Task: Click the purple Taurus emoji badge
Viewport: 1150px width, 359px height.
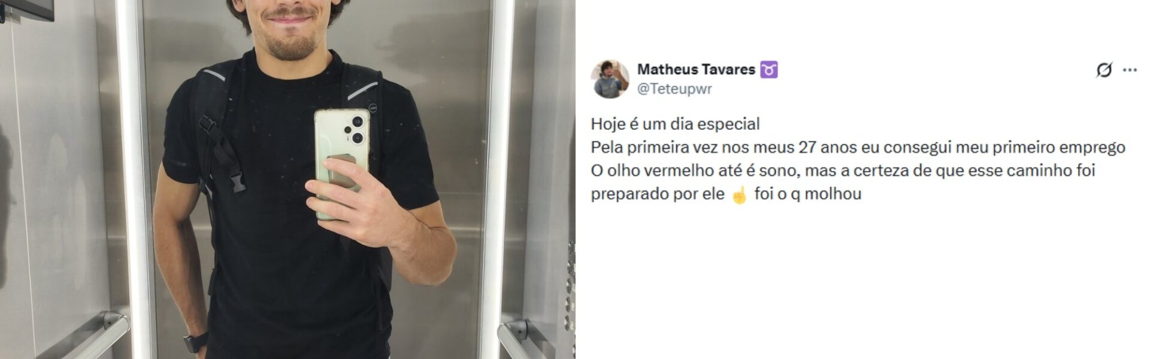Action: [x=769, y=69]
